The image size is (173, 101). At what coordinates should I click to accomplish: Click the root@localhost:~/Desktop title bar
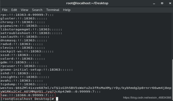[87, 3]
